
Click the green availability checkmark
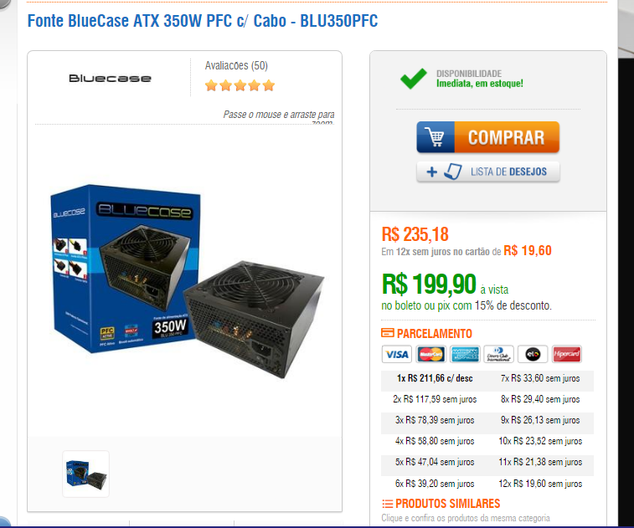(x=413, y=79)
